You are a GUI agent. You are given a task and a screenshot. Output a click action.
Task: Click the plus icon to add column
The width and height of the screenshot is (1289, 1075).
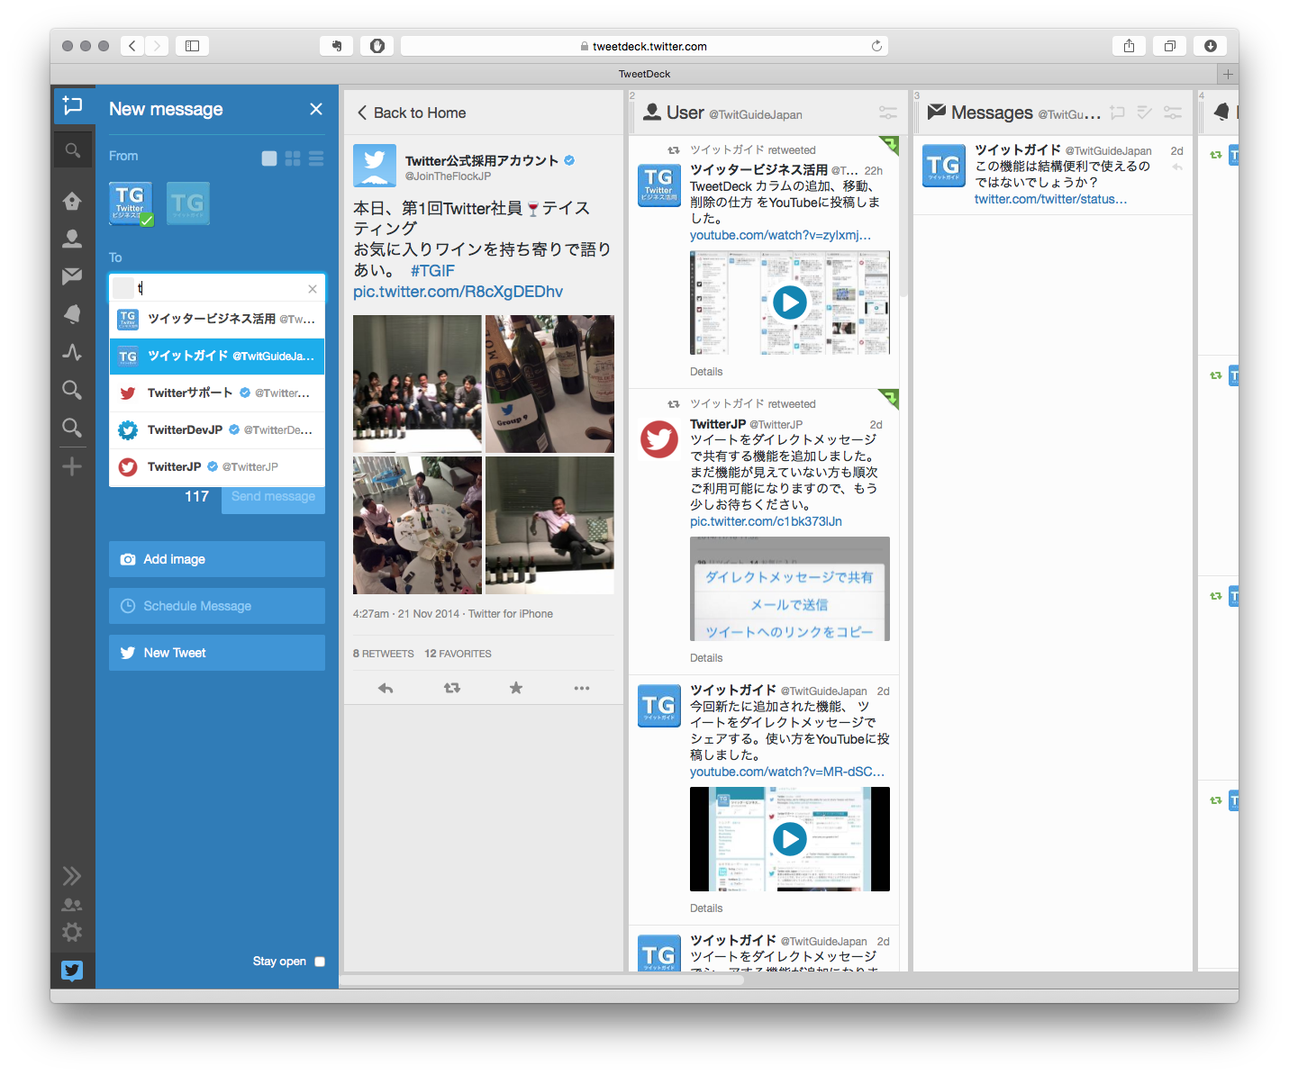pos(72,466)
